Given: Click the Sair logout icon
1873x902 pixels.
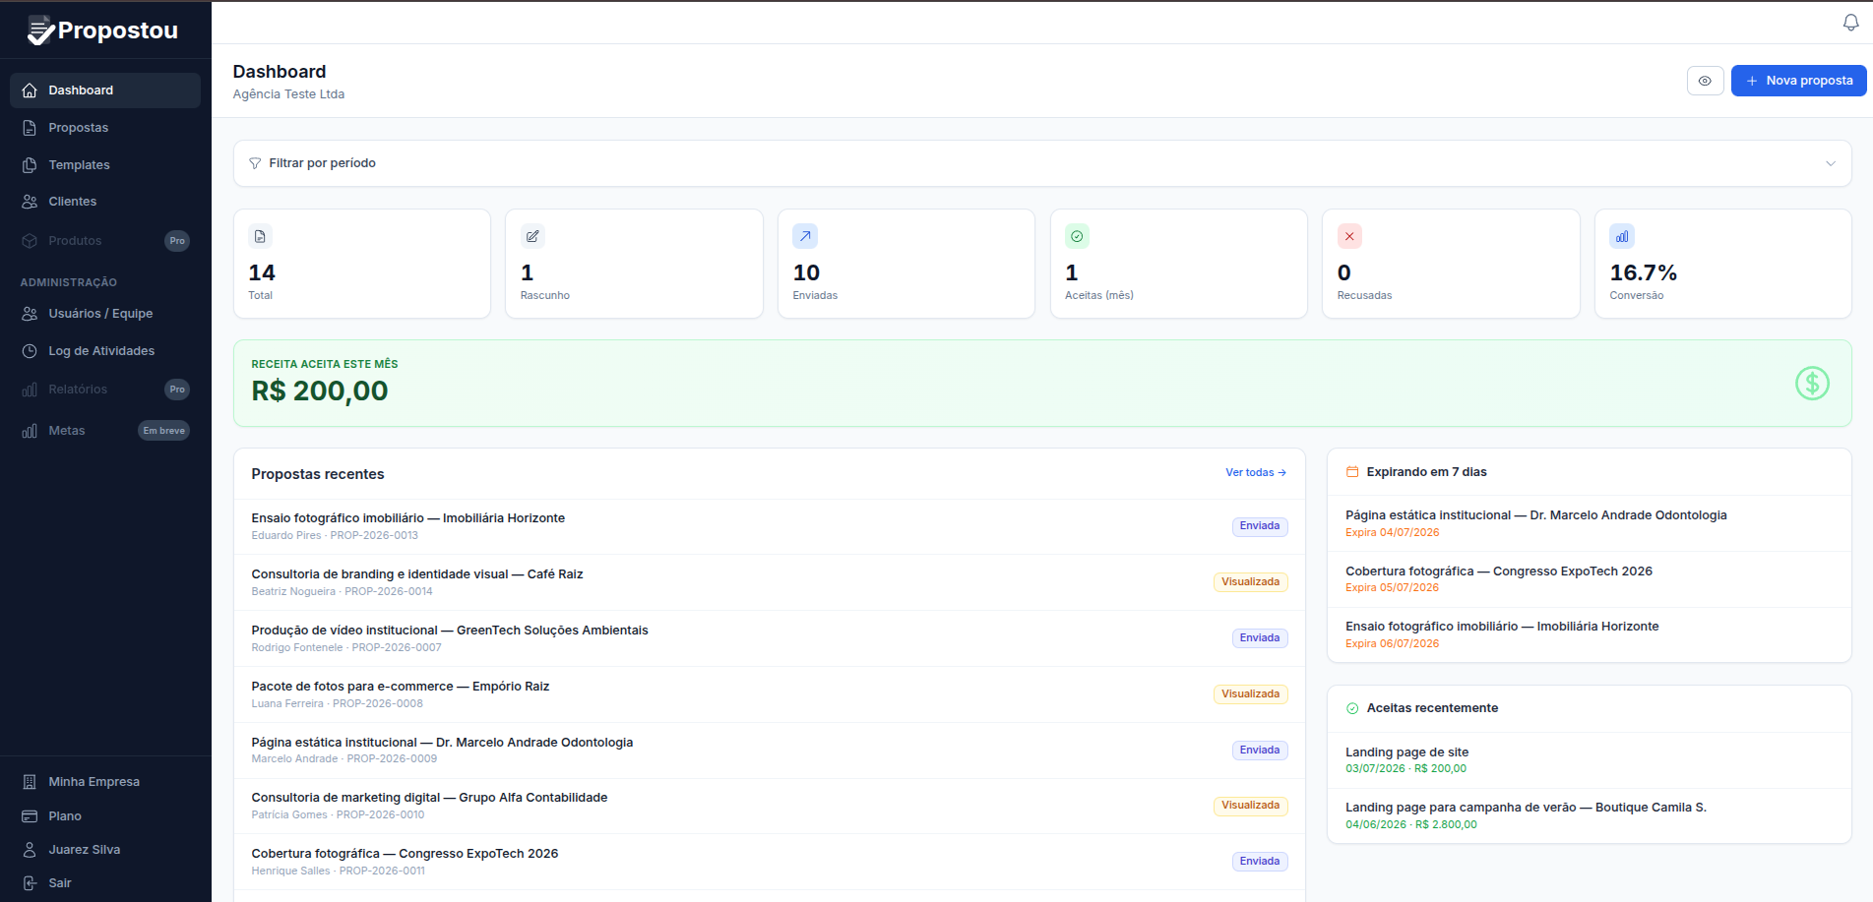Looking at the screenshot, I should pos(30,883).
